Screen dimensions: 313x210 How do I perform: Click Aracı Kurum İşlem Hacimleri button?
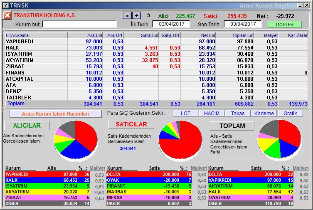pos(56,114)
